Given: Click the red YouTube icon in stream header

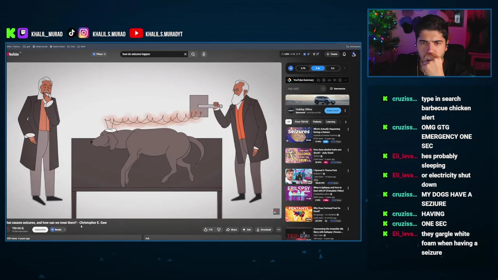Looking at the screenshot, I should click(x=136, y=33).
